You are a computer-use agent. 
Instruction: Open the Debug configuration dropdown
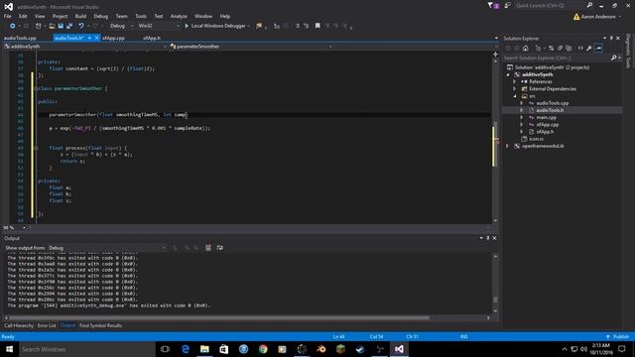tap(121, 26)
